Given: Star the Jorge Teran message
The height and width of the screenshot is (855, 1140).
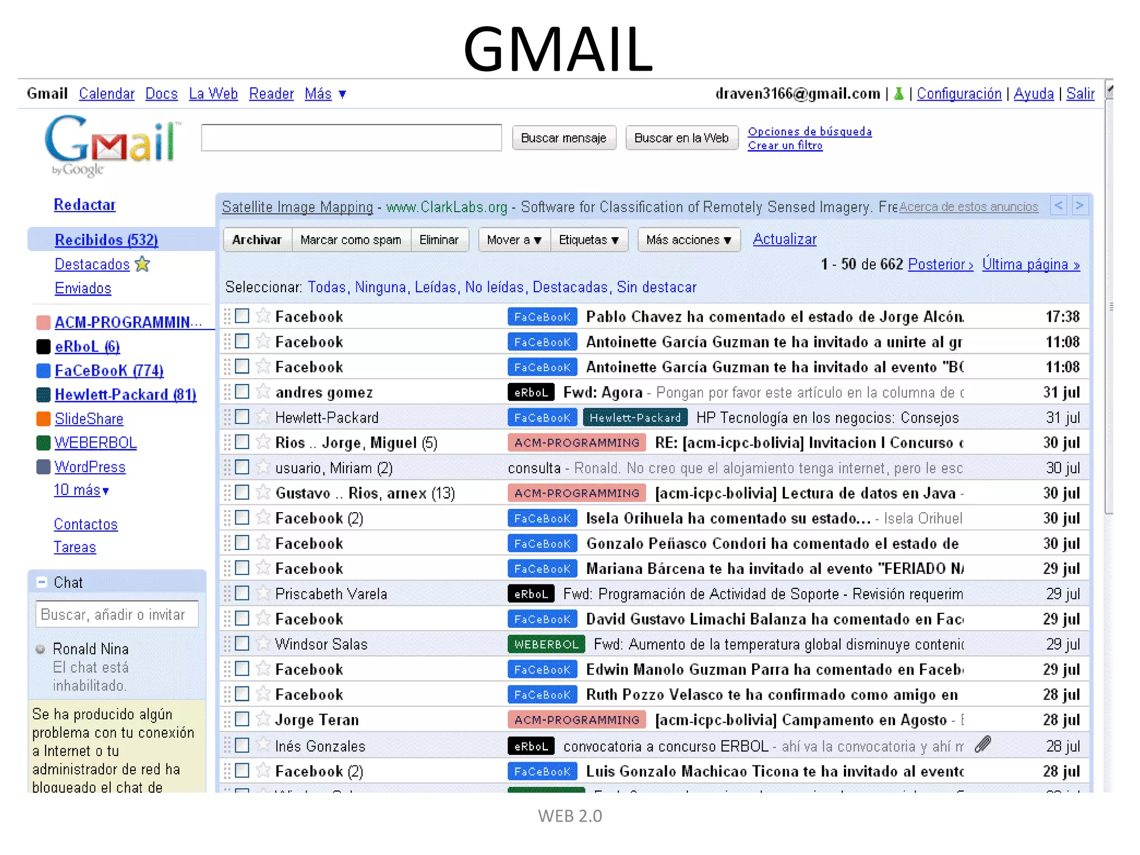Looking at the screenshot, I should [x=263, y=719].
